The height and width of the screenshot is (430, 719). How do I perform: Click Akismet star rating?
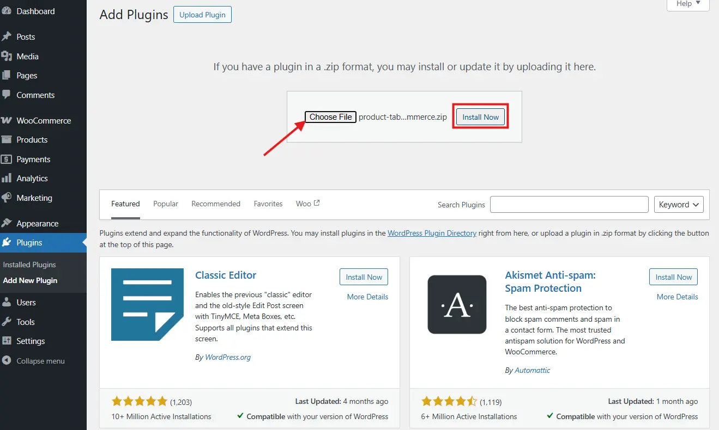coord(449,402)
